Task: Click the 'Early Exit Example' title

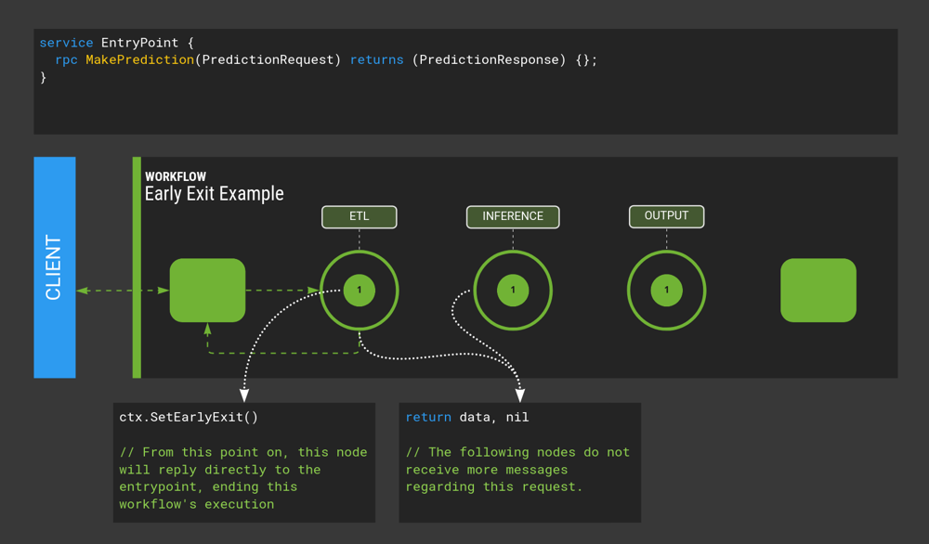Action: [x=214, y=194]
